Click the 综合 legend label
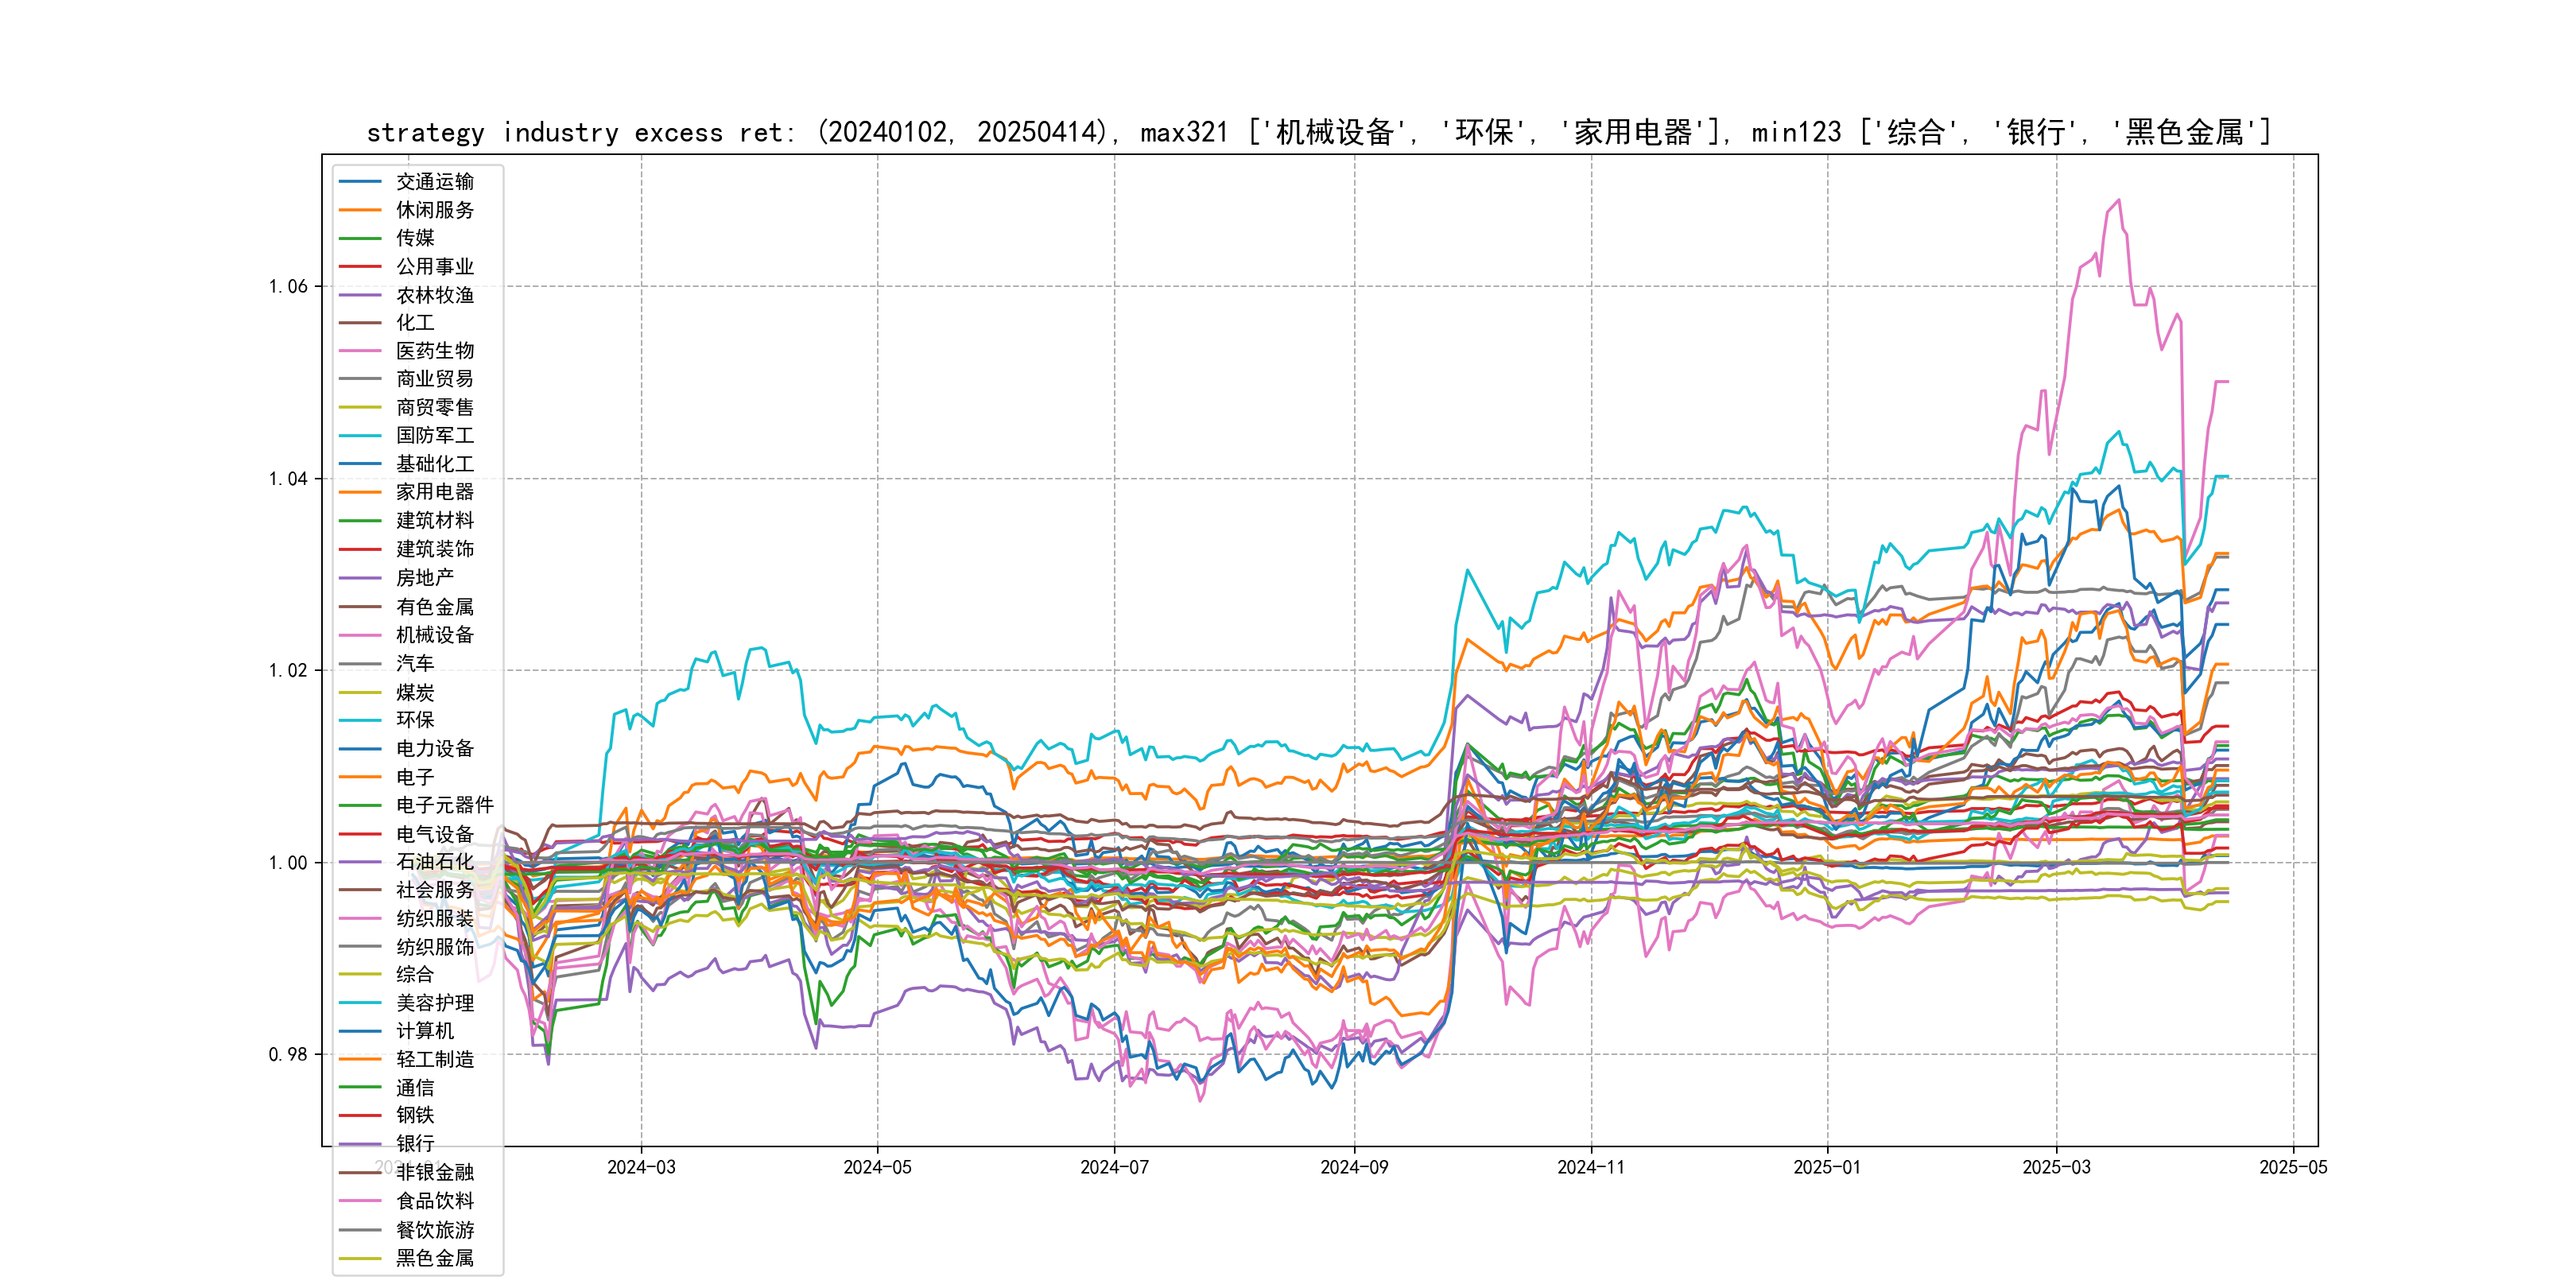 tap(415, 974)
